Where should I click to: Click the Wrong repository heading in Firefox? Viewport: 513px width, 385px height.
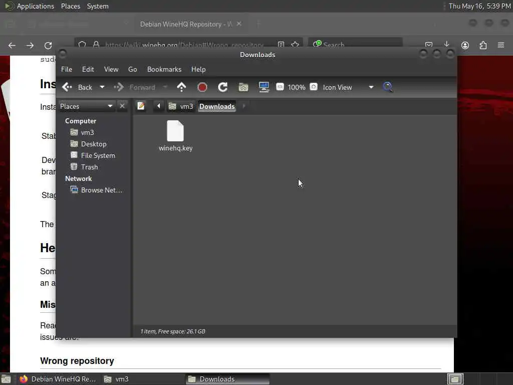click(77, 361)
